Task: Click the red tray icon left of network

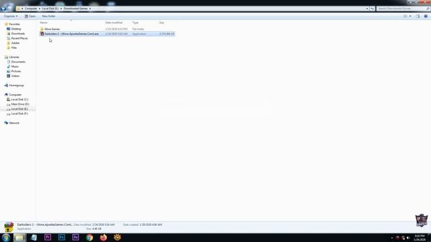Action: coord(397,237)
